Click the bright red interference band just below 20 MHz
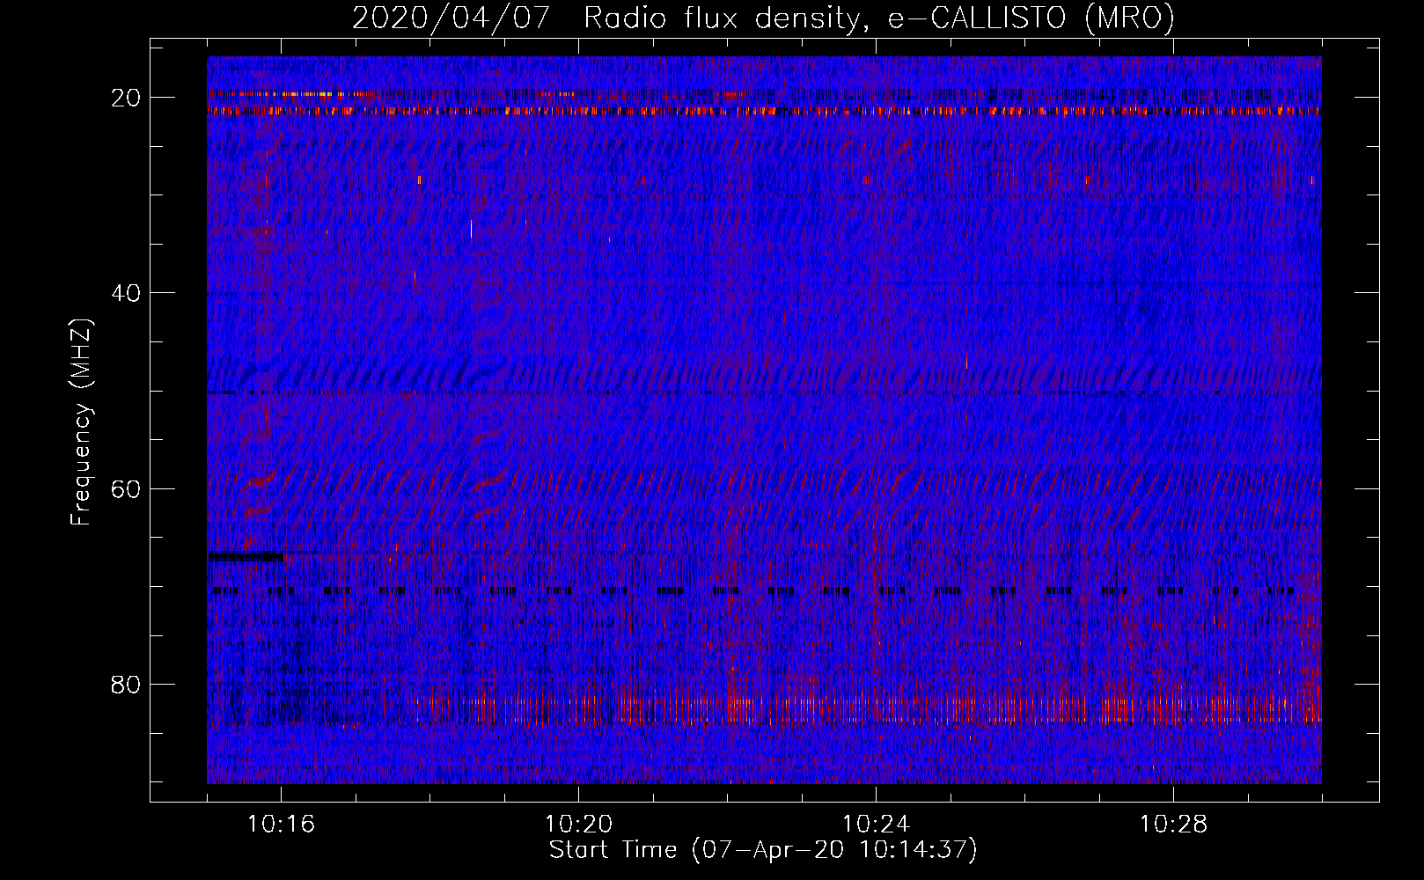1424x880 pixels. pos(764,111)
